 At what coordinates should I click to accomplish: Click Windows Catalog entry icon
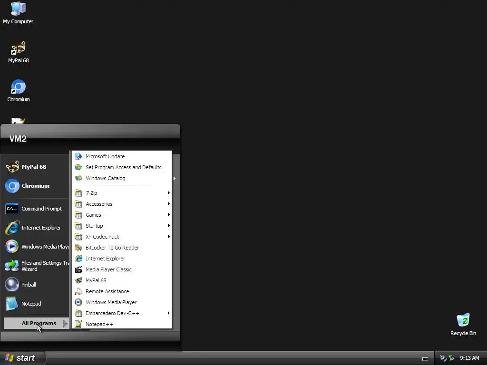78,178
